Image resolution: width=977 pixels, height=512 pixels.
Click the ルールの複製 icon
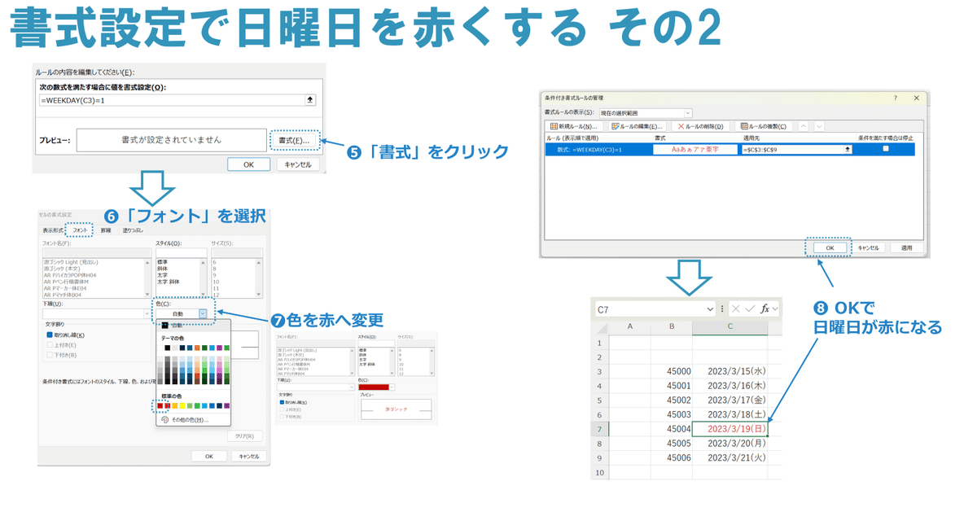click(743, 125)
